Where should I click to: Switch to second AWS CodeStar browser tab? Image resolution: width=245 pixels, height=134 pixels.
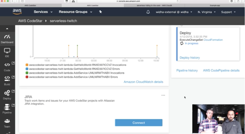tap(93, 5)
